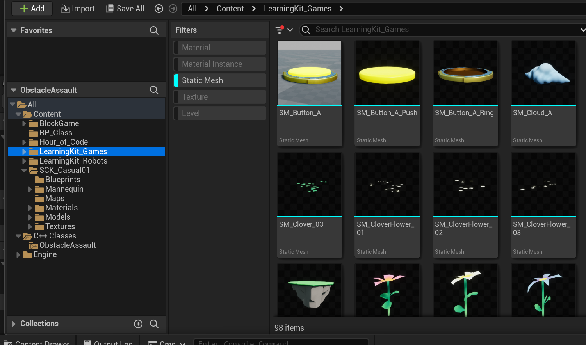Expand the LearningKit_Robots folder arrow
Viewport: 586px width, 345px height.
pos(24,161)
